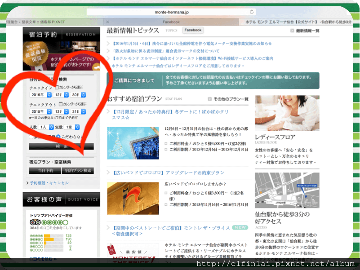The height and width of the screenshot is (270, 360).
Task: Click the 最低価格保証 reservation banner
Action: [61, 56]
